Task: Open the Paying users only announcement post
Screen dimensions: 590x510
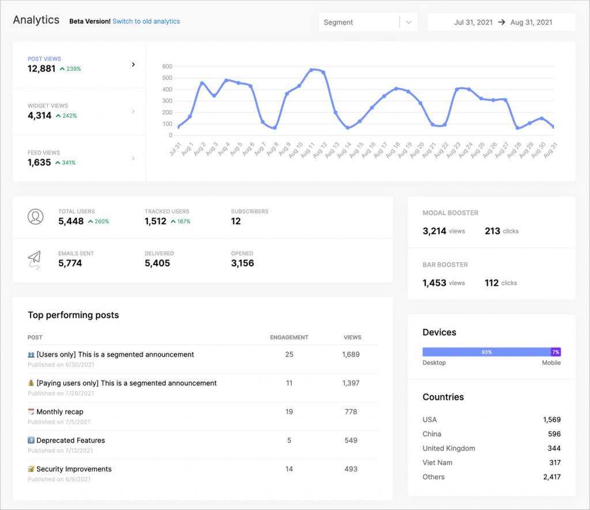Action: pos(126,383)
